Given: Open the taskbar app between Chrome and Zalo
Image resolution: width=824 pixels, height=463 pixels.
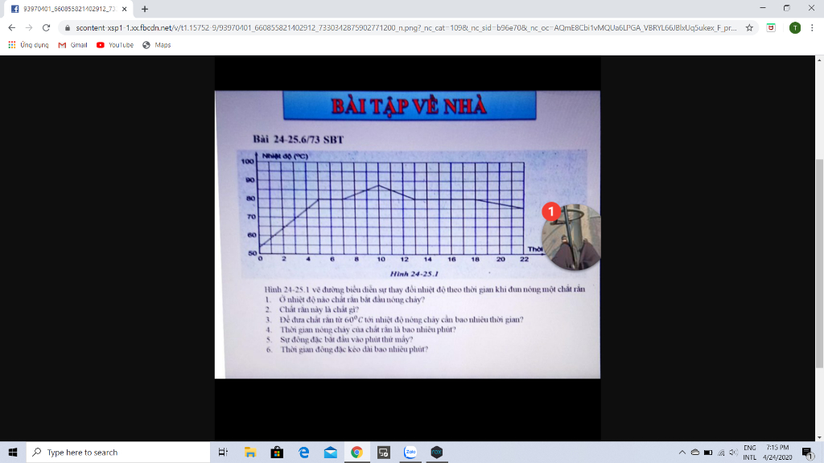Looking at the screenshot, I should click(x=384, y=452).
